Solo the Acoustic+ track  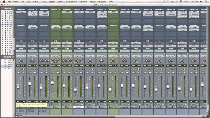(122, 73)
